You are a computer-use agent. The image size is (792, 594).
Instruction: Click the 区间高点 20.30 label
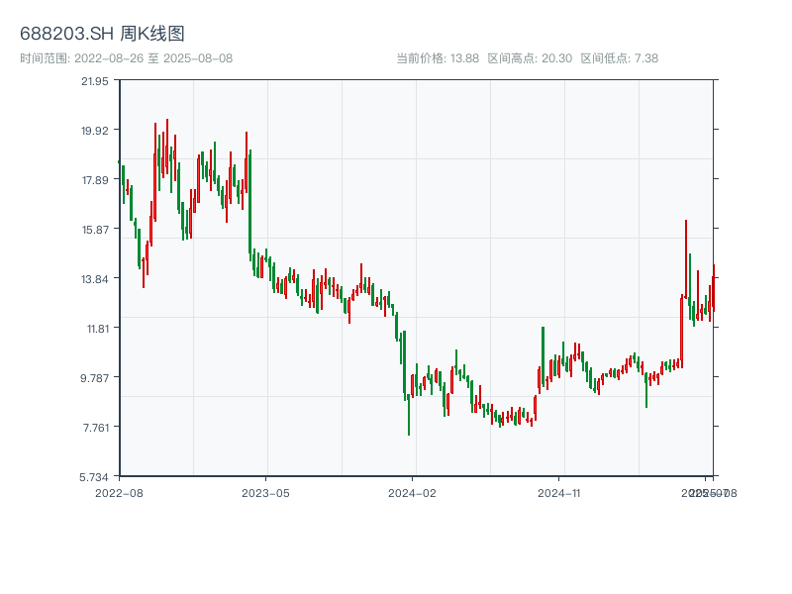coord(530,58)
